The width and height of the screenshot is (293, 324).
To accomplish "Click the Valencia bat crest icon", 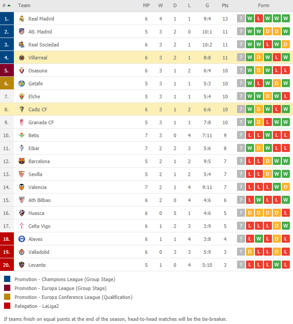I will pyautogui.click(x=22, y=187).
